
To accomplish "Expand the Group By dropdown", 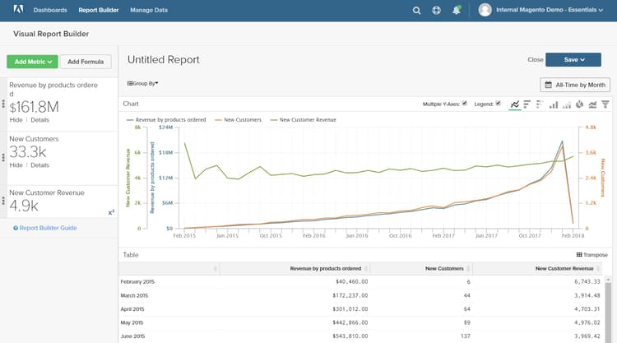I will coord(142,83).
